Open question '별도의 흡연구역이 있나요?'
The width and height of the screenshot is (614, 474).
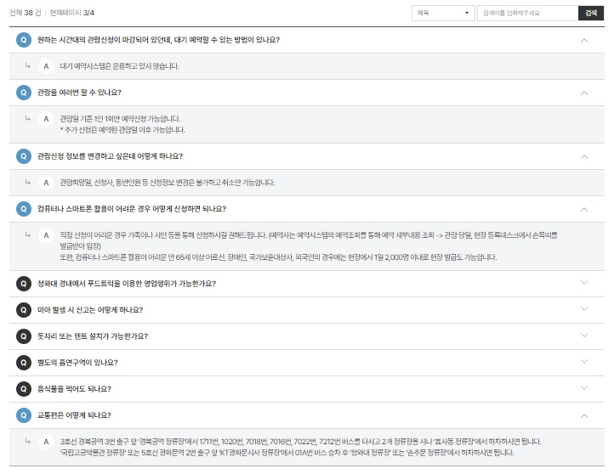pos(77,363)
